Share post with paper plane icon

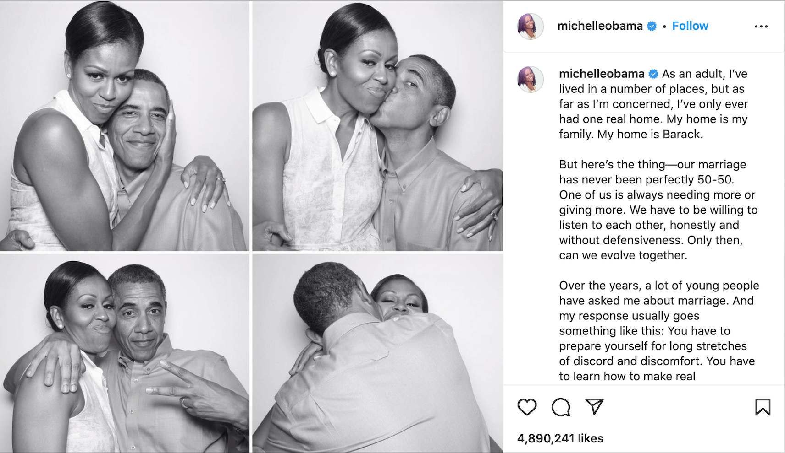click(594, 406)
